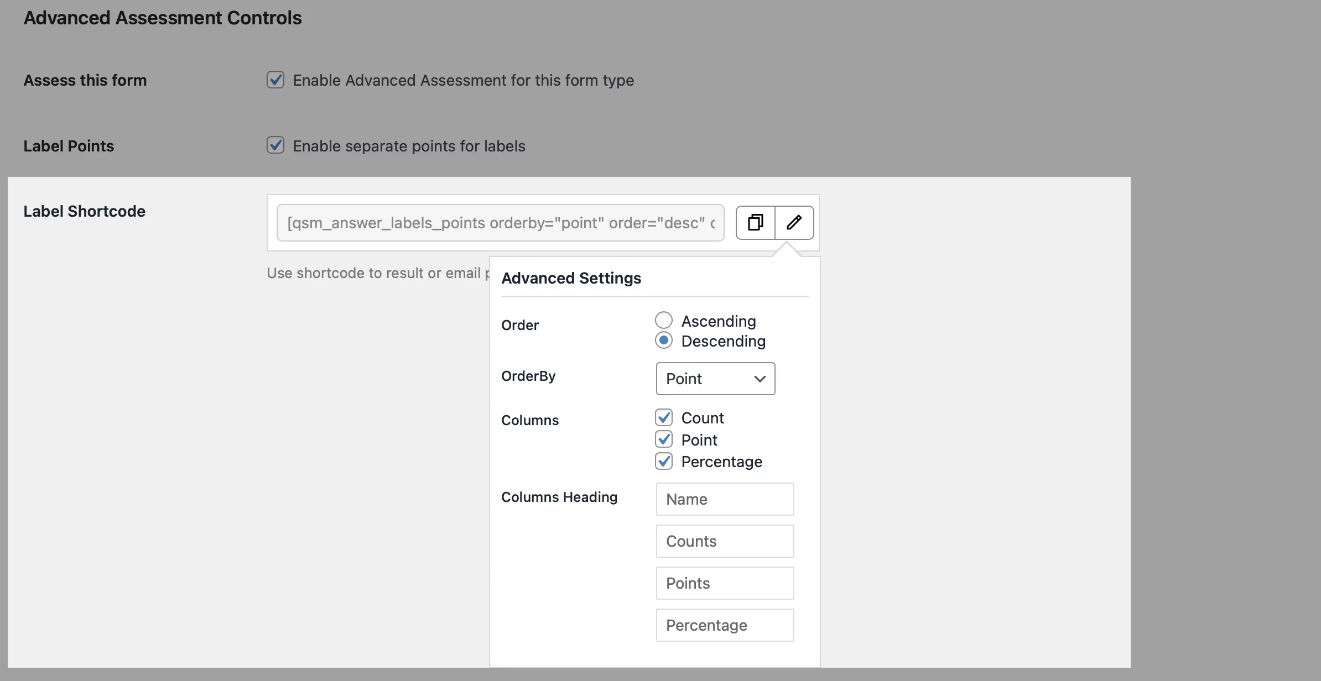Open shortcode editor with pencil icon
Screen dimensions: 1321x681
pyautogui.click(x=794, y=223)
